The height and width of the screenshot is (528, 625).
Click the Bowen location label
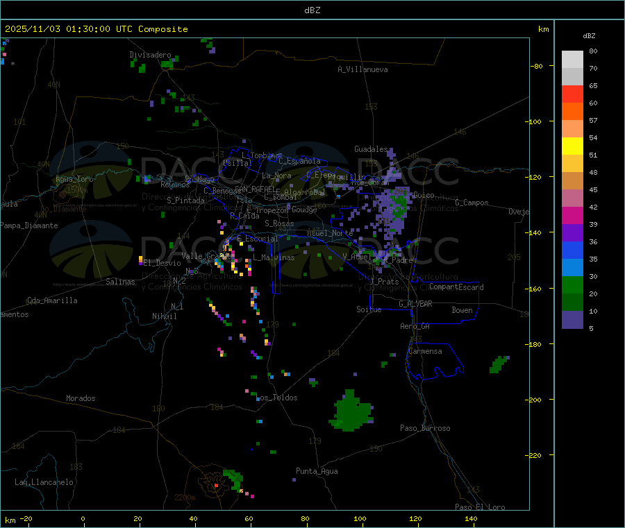pos(462,310)
